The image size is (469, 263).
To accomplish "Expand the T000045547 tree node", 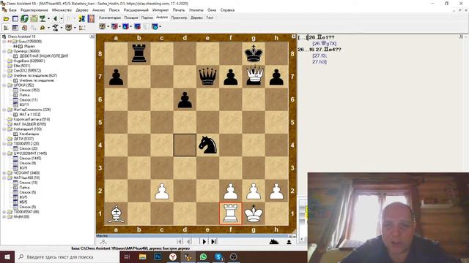I will (4, 212).
